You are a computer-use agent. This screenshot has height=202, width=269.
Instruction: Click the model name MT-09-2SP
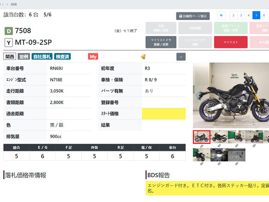[x=33, y=42]
